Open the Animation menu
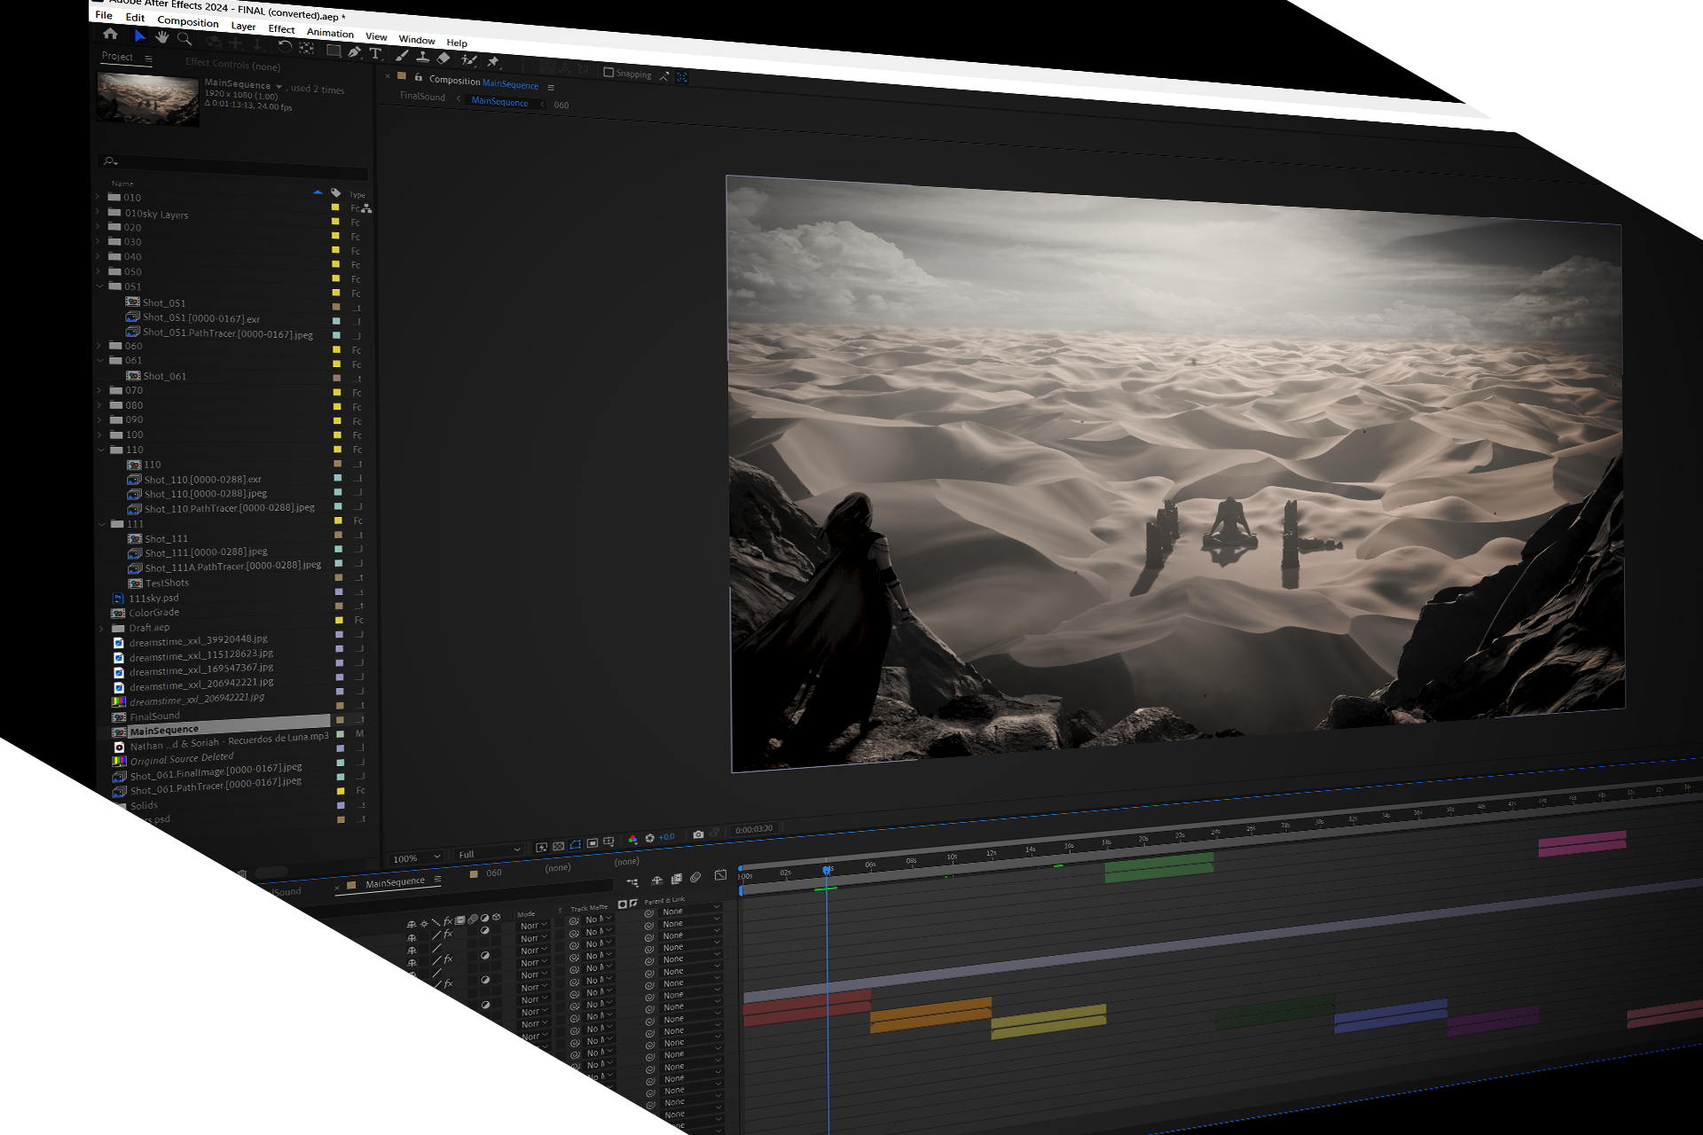The image size is (1703, 1135). point(330,33)
